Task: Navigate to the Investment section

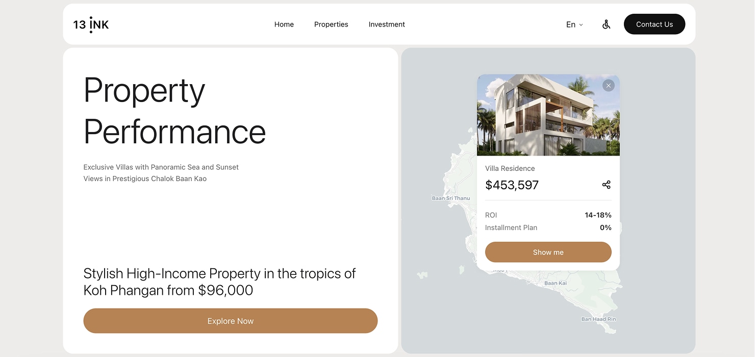Action: point(387,24)
